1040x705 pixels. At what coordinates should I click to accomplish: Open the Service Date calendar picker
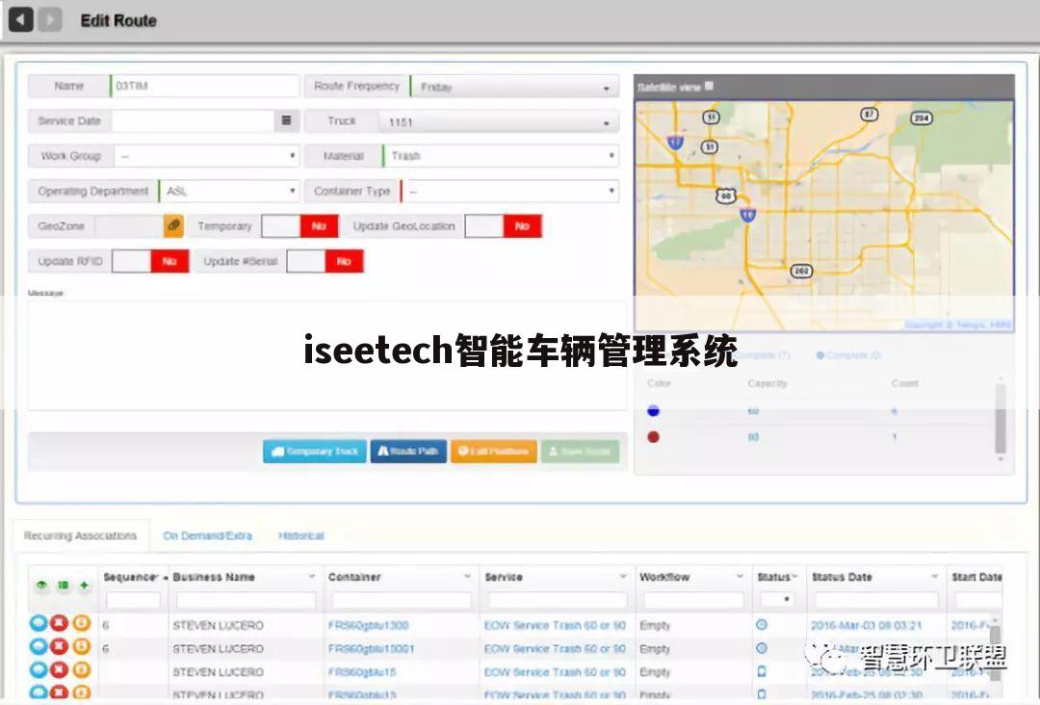pyautogui.click(x=287, y=120)
